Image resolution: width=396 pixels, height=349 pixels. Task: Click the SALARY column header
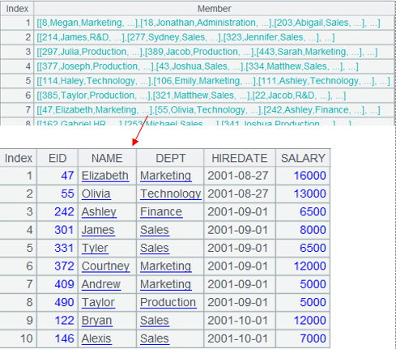[303, 158]
